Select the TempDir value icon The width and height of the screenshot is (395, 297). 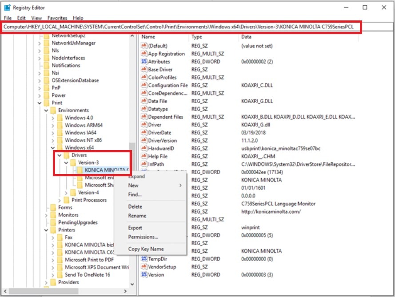pos(144,259)
